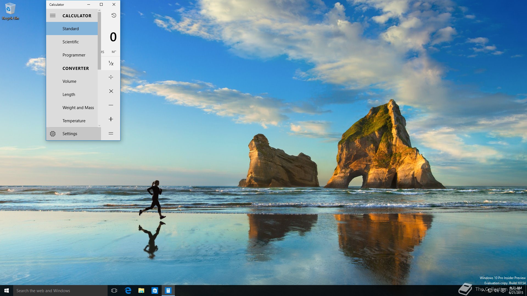Click the Calculator taskbar icon
The height and width of the screenshot is (296, 527).
pyautogui.click(x=168, y=291)
